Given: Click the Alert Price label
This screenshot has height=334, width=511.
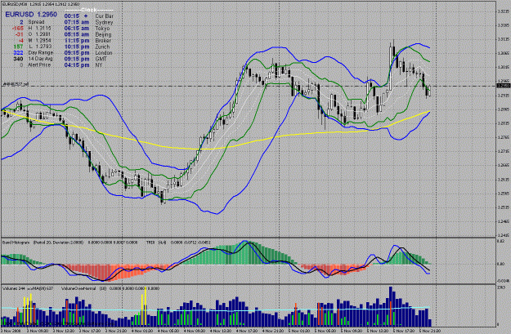Looking at the screenshot, I should coord(39,65).
